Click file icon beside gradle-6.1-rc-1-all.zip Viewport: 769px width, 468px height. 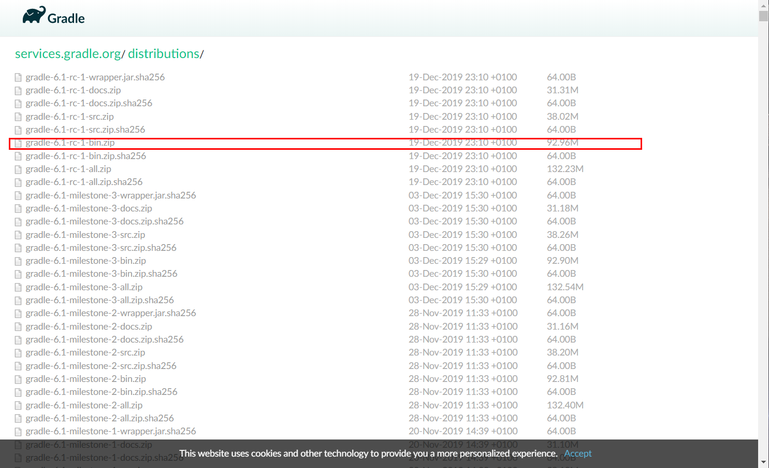[19, 169]
